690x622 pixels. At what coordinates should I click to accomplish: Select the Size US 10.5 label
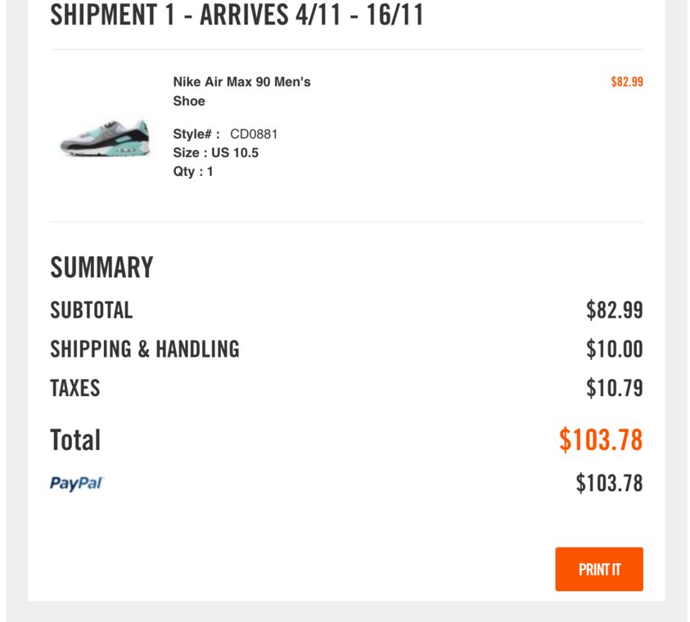coord(214,152)
